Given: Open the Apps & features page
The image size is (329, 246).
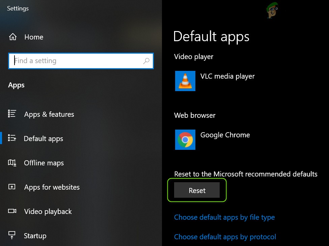Looking at the screenshot, I should 49,114.
